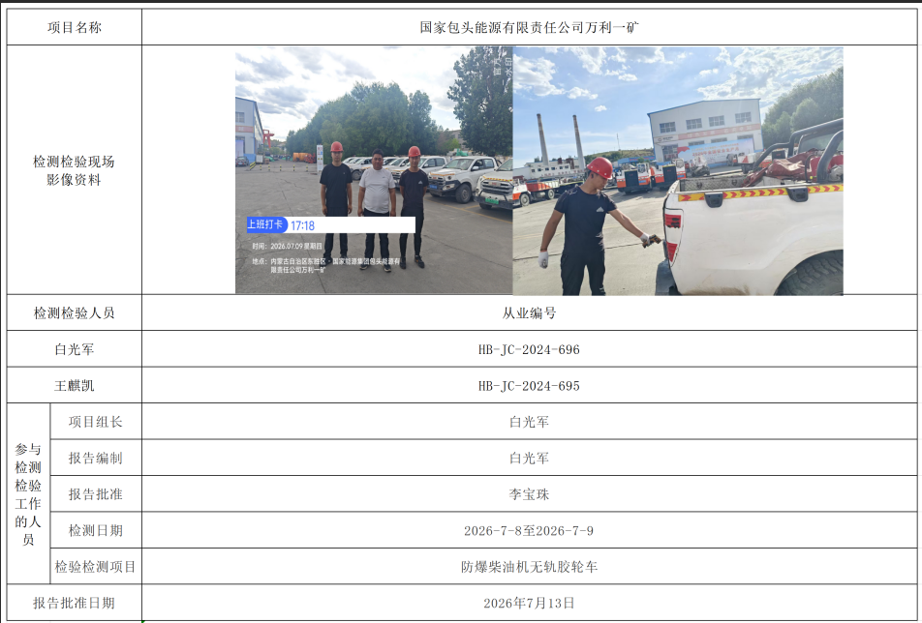This screenshot has height=623, width=922.
Task: Click approver name '李宝珠'
Action: (529, 494)
